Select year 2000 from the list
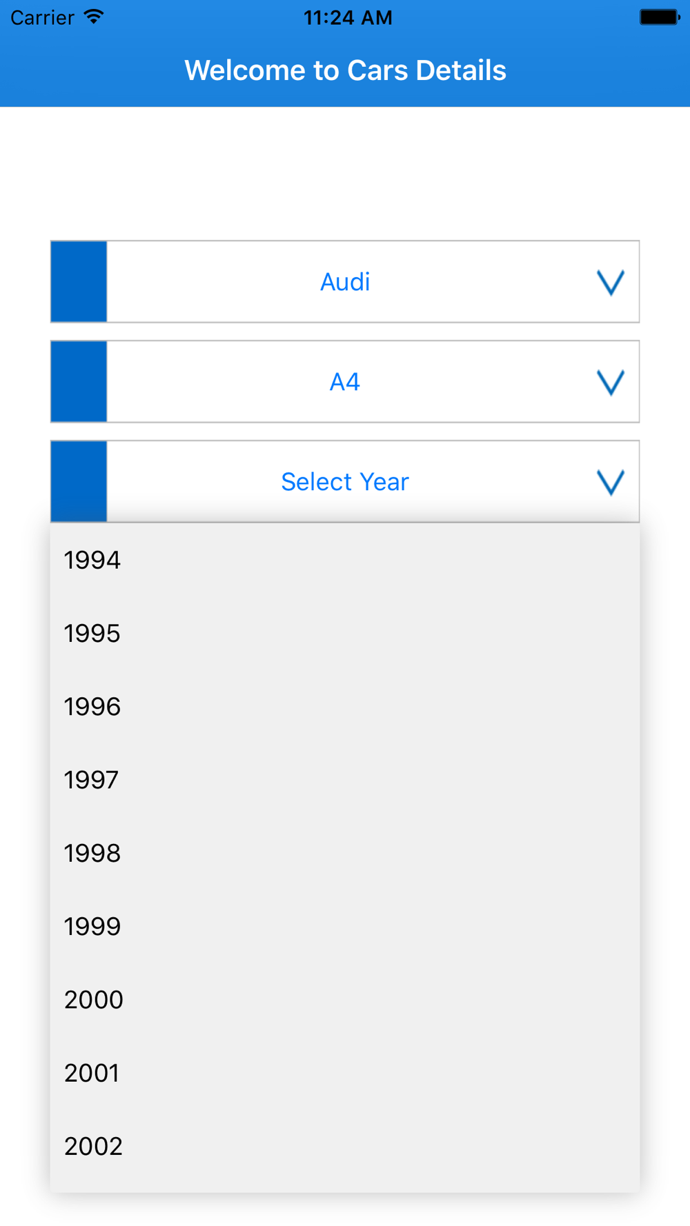690x1226 pixels. 94,1000
